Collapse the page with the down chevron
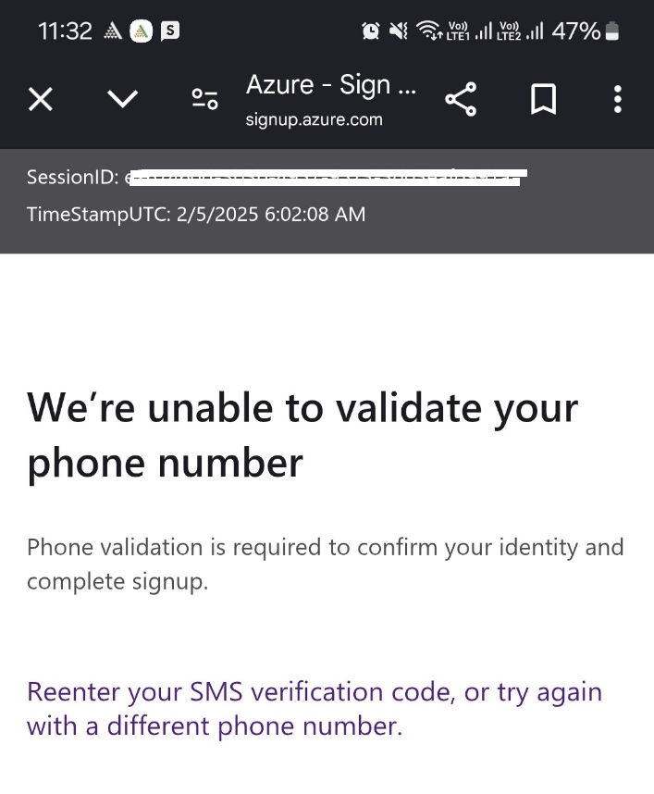Screen dimensions: 654x794 122,99
